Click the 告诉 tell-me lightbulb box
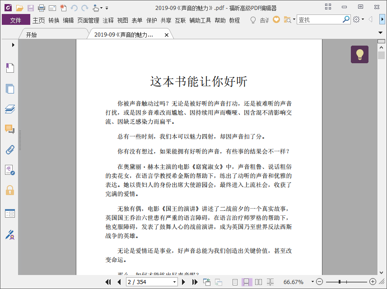This screenshot has height=289, width=387. tap(260, 20)
